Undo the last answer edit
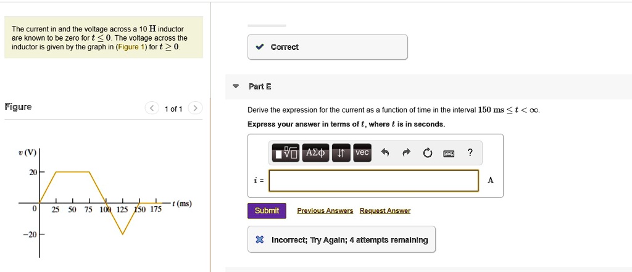Image resolution: width=632 pixels, height=272 pixels. (x=386, y=153)
